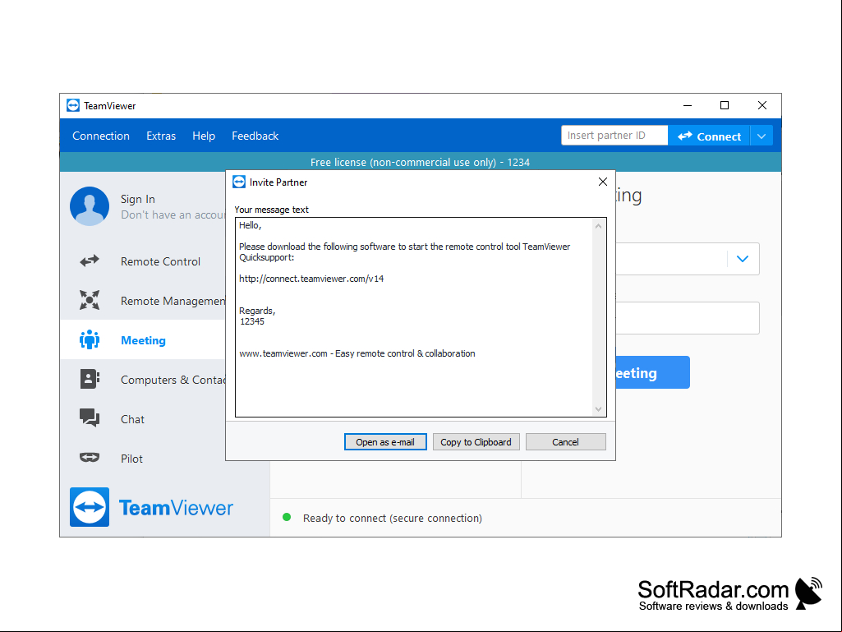Viewport: 842px width, 632px height.
Task: Click the Sign In avatar icon
Action: click(90, 206)
